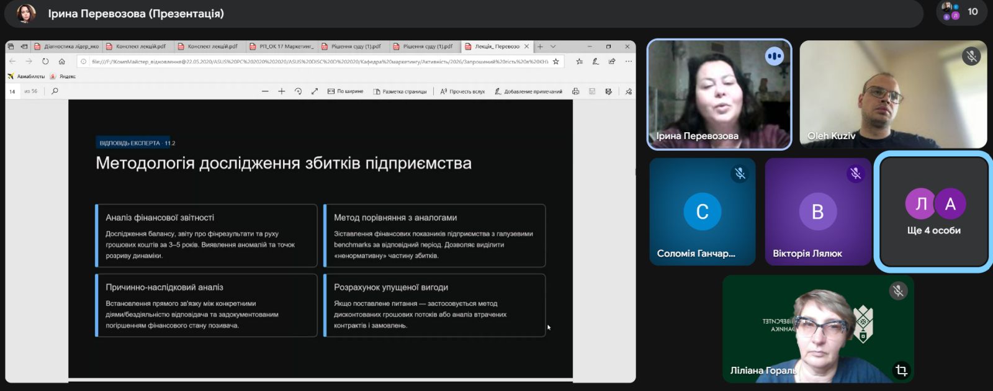Select Ірина Перевозова video tile
This screenshot has width=993, height=391.
click(719, 94)
